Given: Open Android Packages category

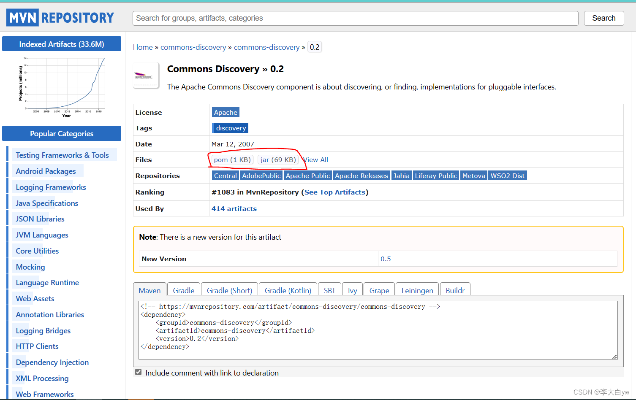Looking at the screenshot, I should point(46,171).
